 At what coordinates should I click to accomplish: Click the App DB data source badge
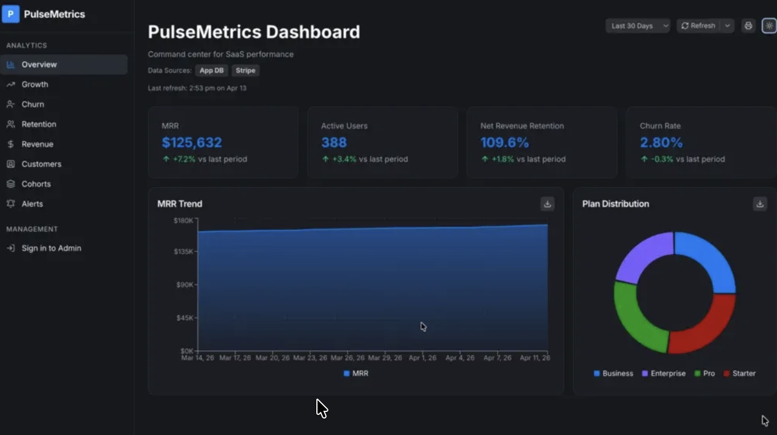211,70
